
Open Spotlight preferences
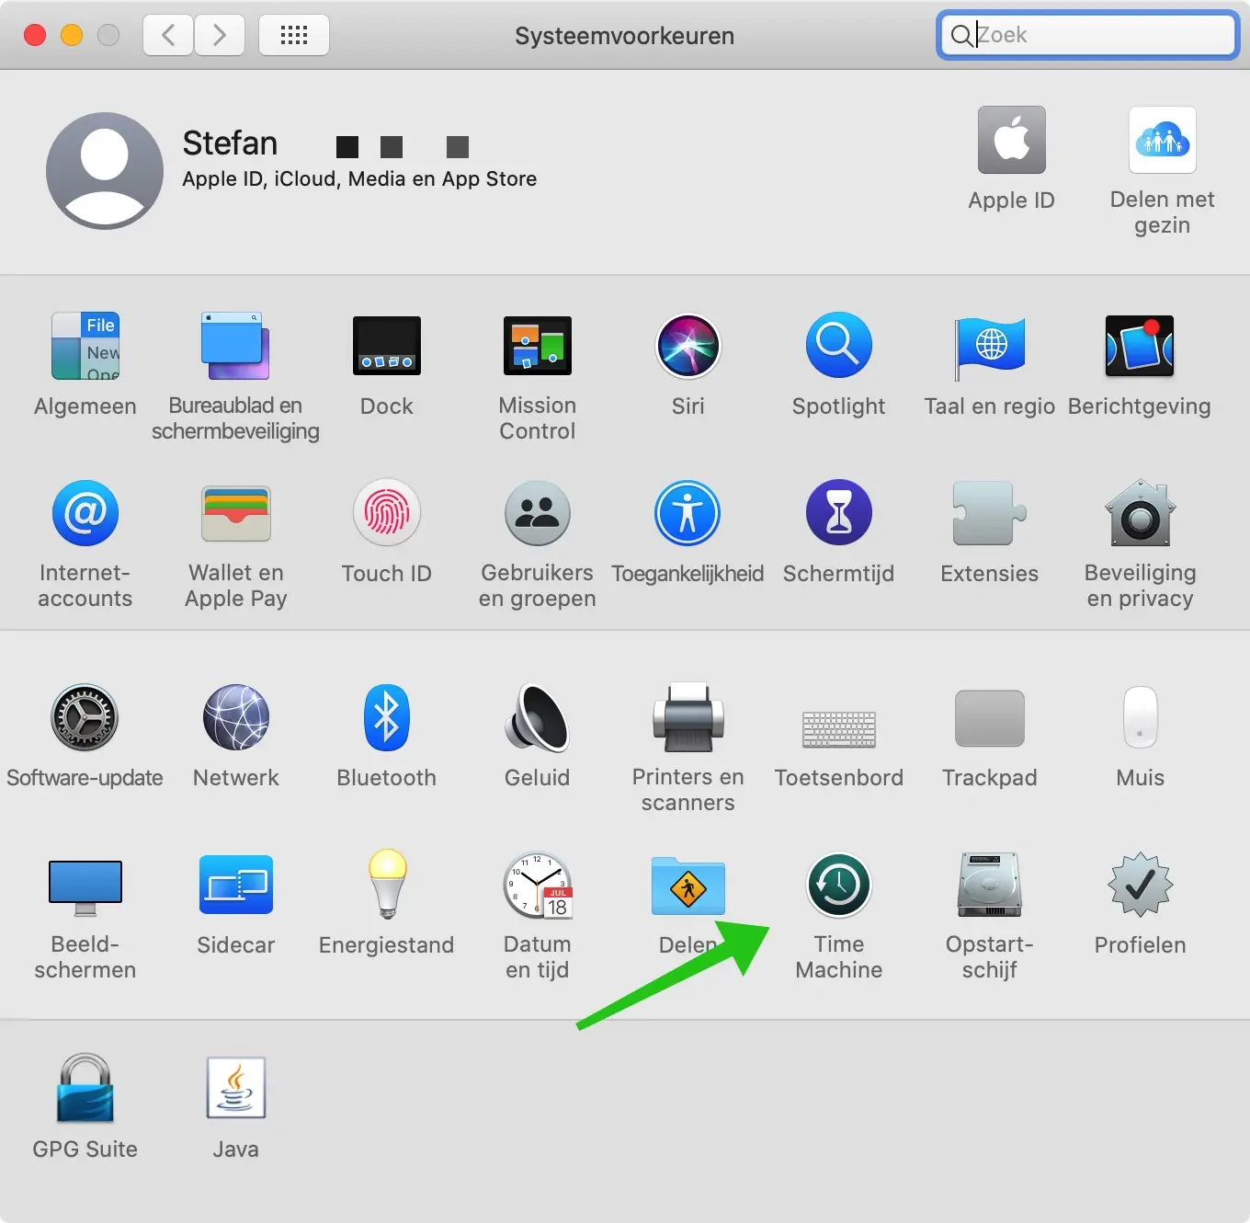tap(839, 347)
